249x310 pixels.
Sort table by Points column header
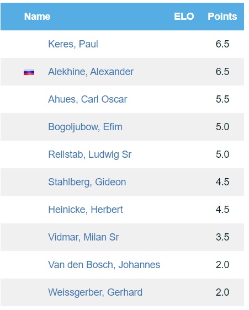pos(222,17)
